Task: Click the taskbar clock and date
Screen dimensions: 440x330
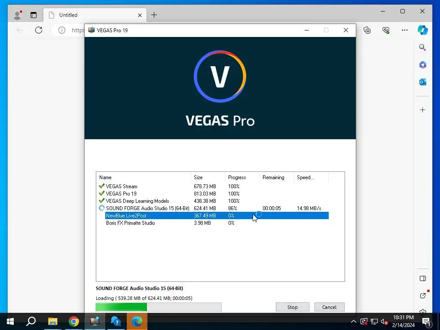Action: [x=403, y=321]
